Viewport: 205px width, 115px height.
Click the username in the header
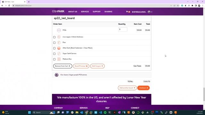click(139, 12)
